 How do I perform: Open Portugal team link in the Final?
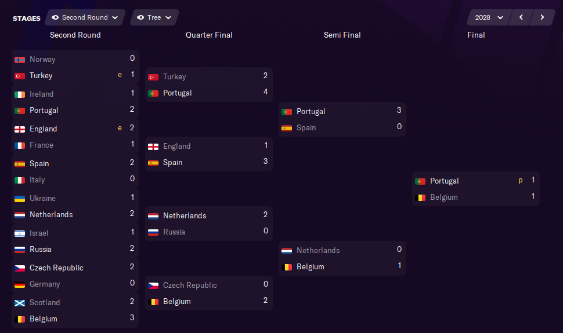(444, 181)
